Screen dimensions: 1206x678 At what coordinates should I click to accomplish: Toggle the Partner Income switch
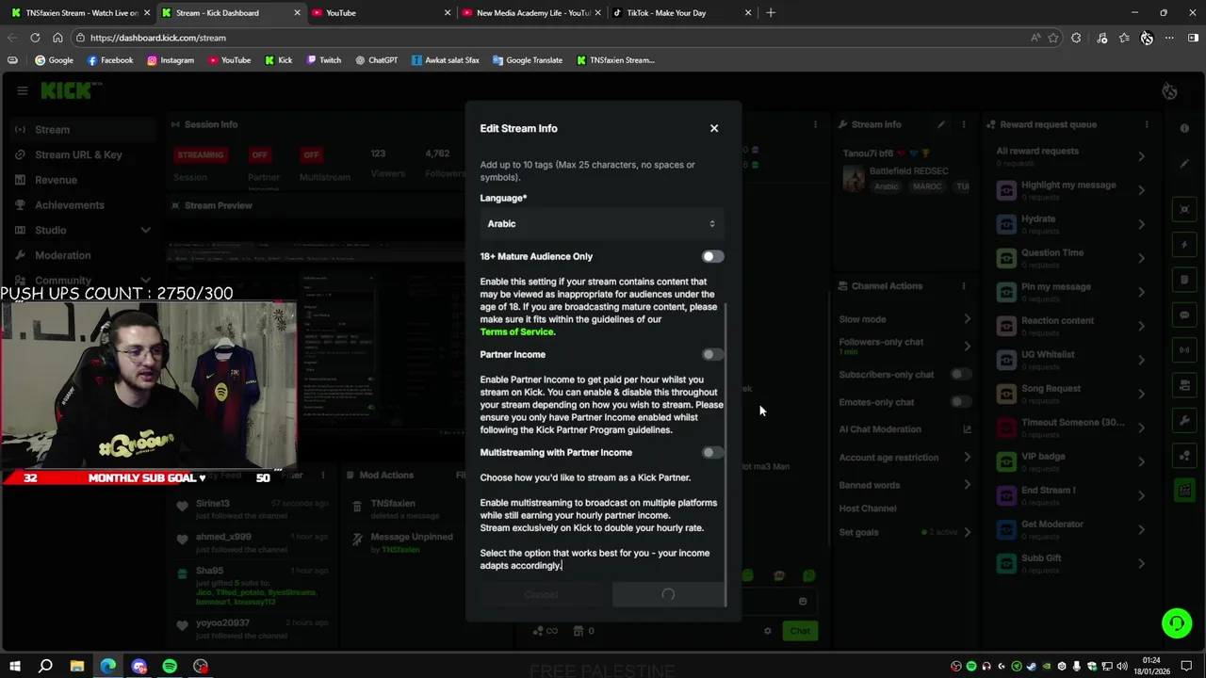(x=712, y=354)
